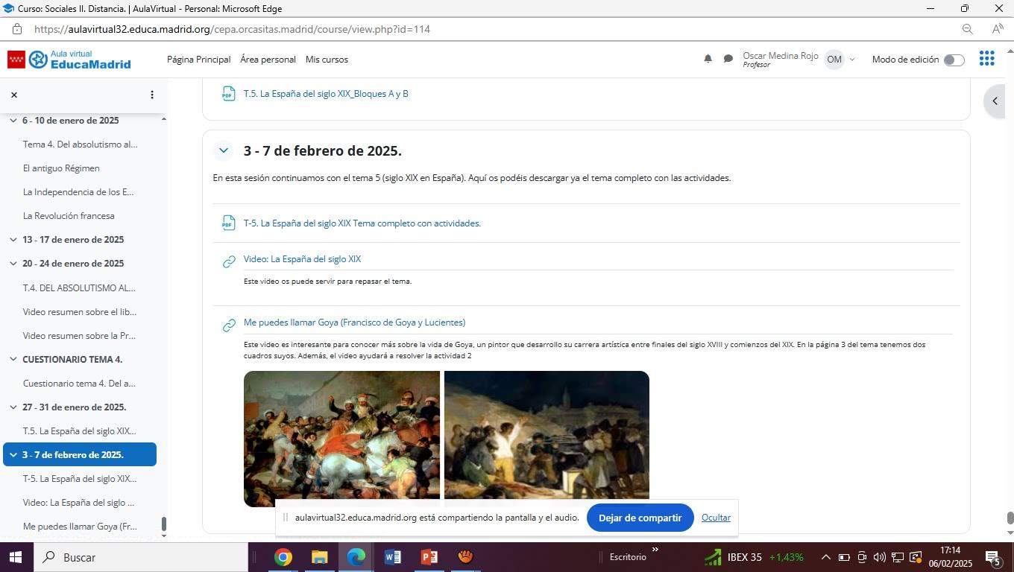Open the messaging chat bubble icon
Screen dimensions: 1014x572
[x=728, y=59]
